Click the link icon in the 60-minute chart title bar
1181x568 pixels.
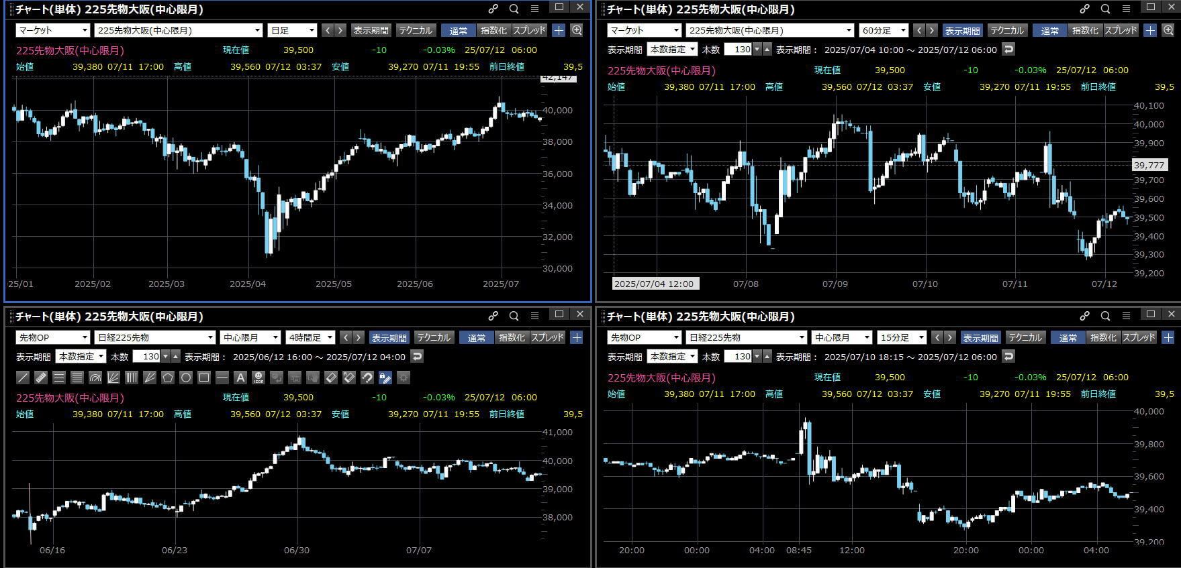1084,9
